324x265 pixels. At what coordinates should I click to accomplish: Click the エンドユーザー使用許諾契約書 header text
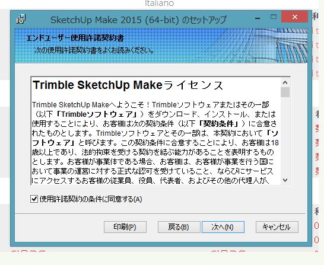pos(75,38)
